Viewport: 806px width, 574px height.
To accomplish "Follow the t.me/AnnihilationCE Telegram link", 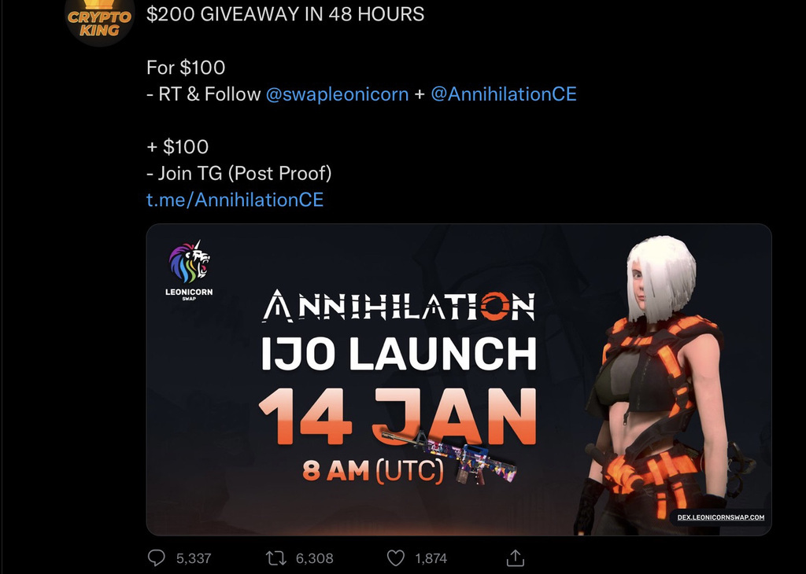I will (235, 200).
